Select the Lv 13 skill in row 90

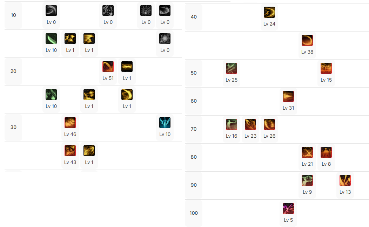pyautogui.click(x=345, y=180)
